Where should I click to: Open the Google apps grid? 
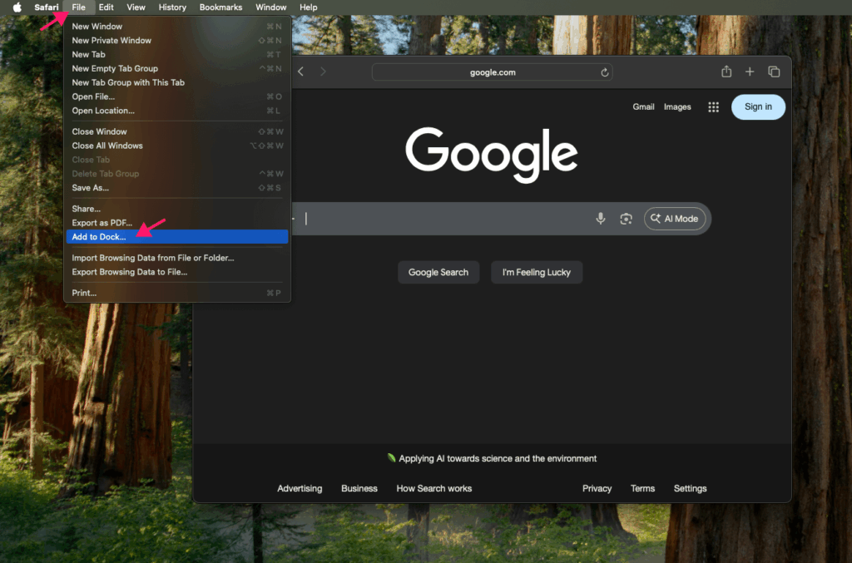713,107
